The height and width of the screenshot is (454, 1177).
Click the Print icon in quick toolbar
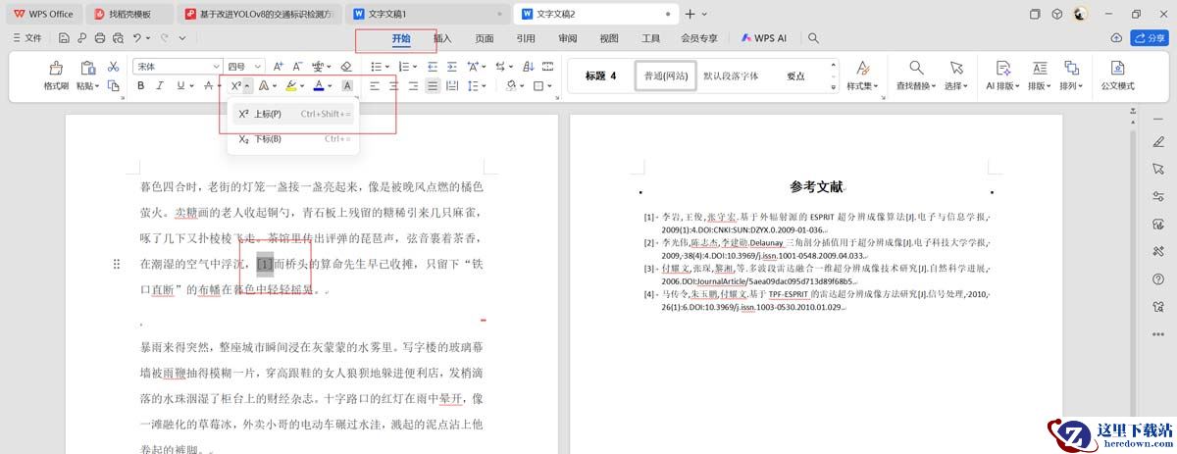pos(99,38)
